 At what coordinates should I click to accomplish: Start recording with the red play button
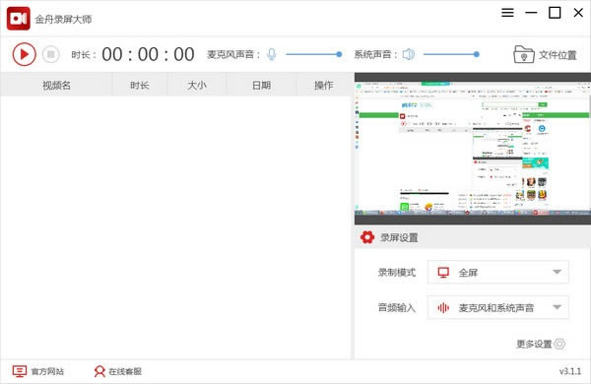point(24,54)
